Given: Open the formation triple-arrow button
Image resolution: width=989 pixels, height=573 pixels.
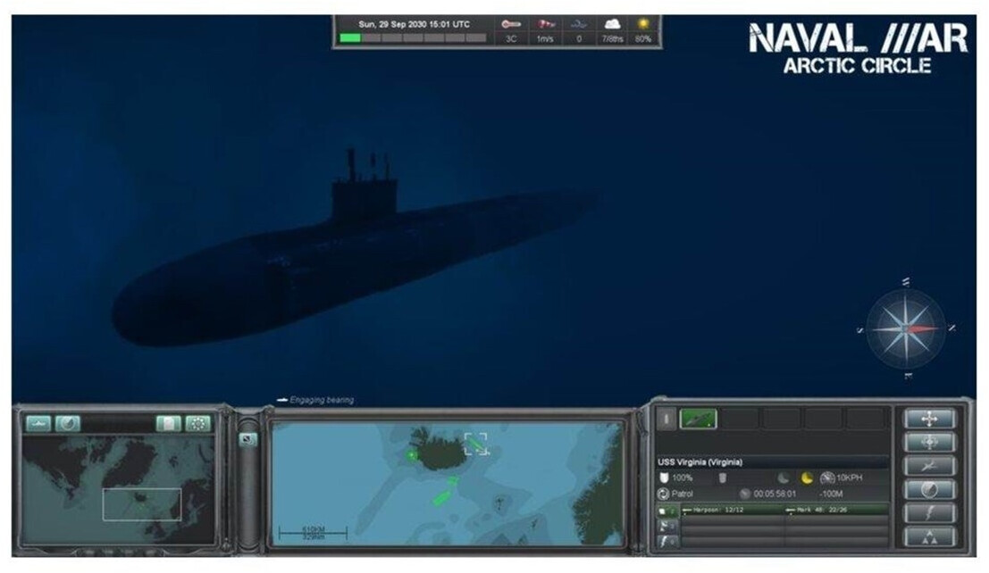Looking at the screenshot, I should 929,536.
